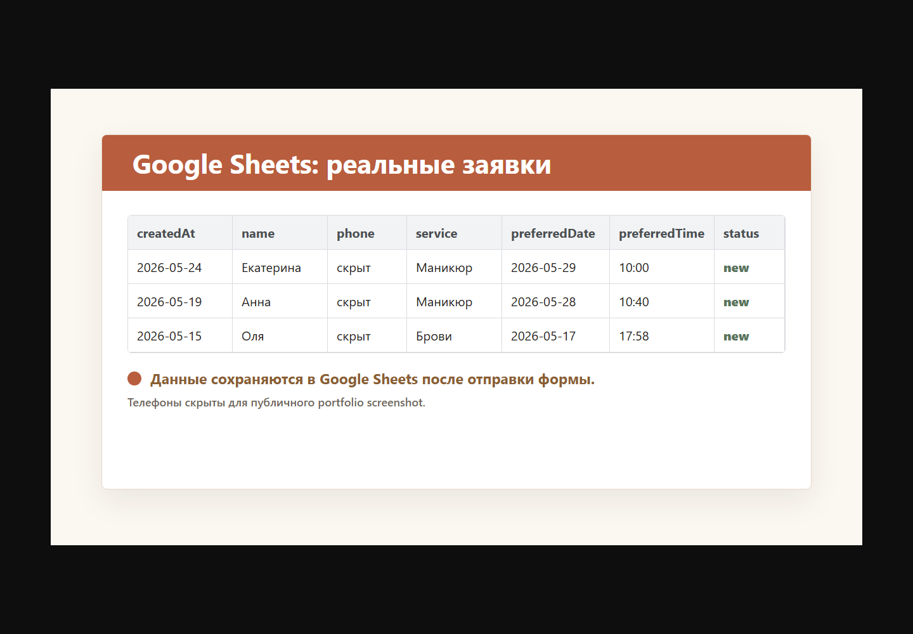This screenshot has width=913, height=634.
Task: Select the preferred date 2026-05-29
Action: (x=555, y=267)
